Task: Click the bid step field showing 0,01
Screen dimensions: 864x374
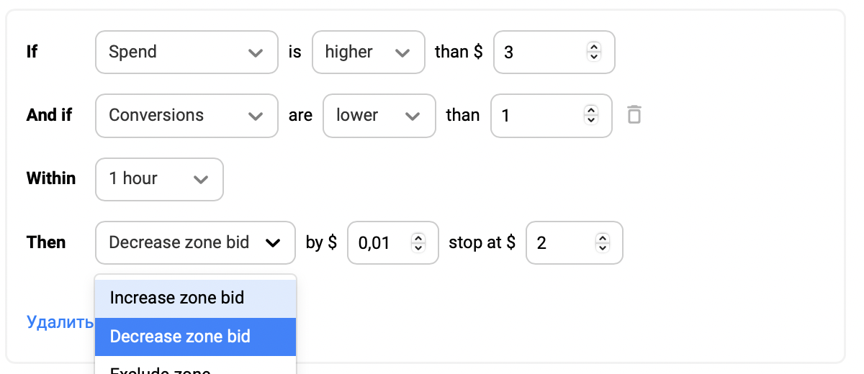Action: coord(392,242)
